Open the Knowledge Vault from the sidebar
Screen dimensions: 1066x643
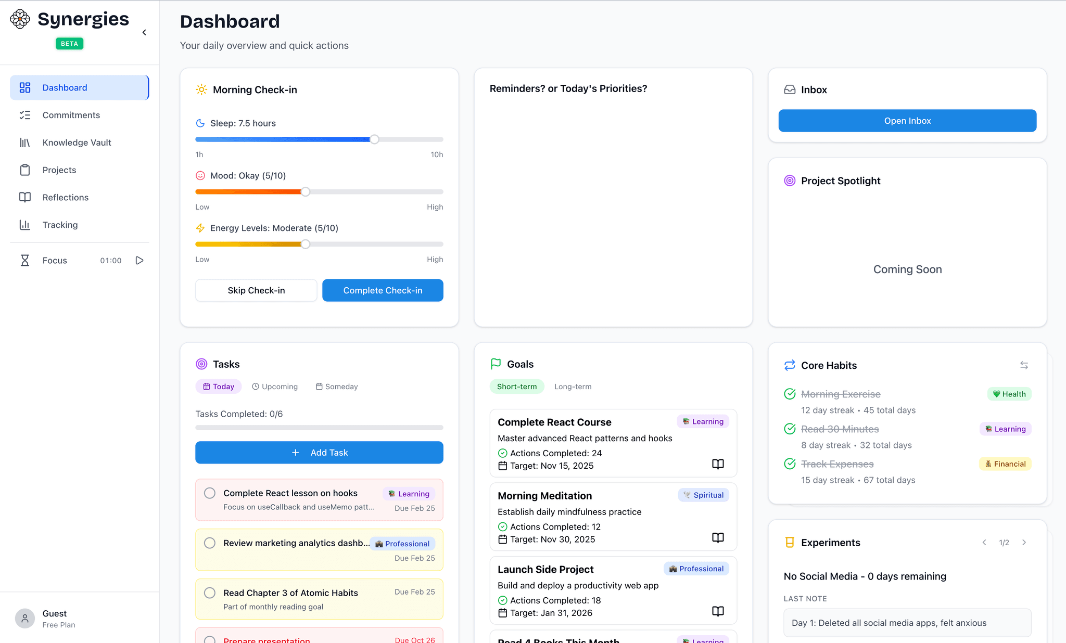click(x=77, y=142)
